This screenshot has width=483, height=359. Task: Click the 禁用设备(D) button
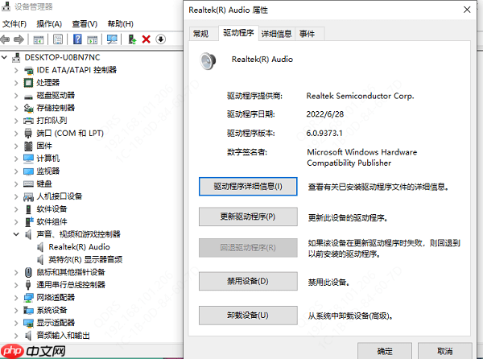coord(248,281)
